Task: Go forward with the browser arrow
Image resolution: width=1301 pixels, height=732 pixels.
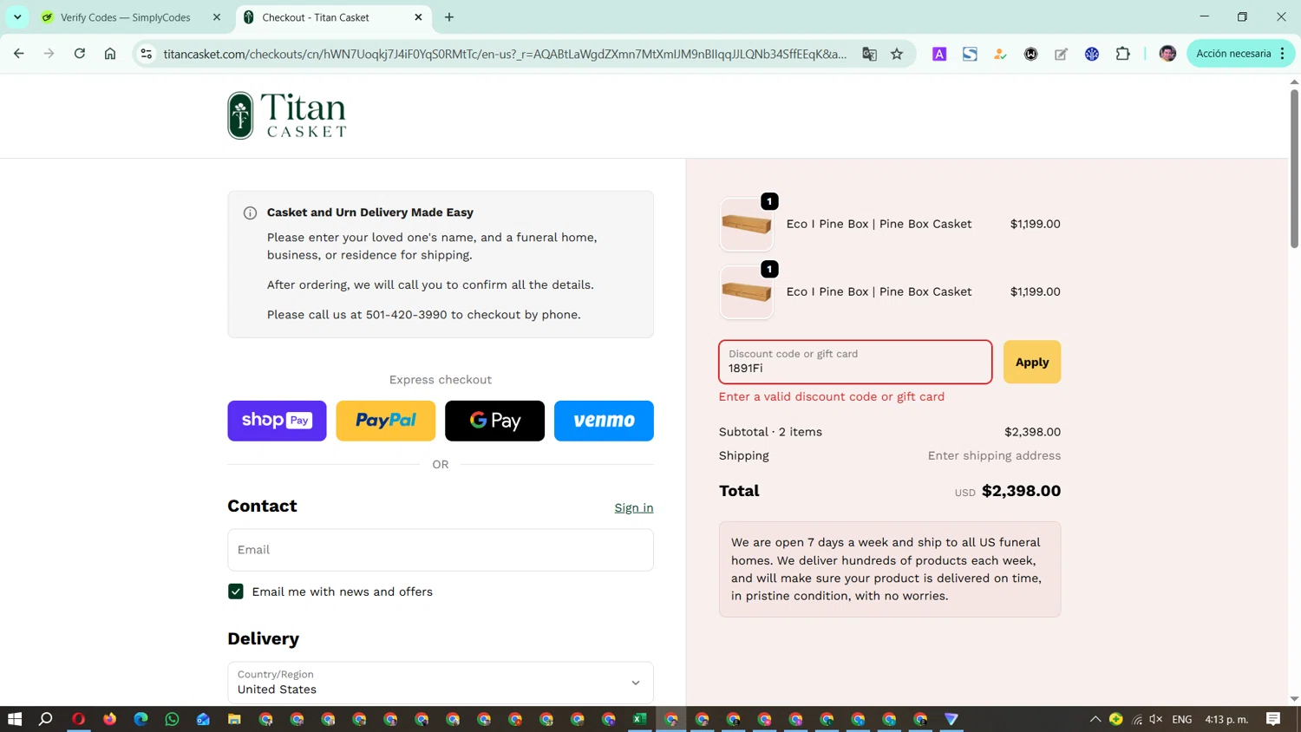Action: (x=49, y=54)
